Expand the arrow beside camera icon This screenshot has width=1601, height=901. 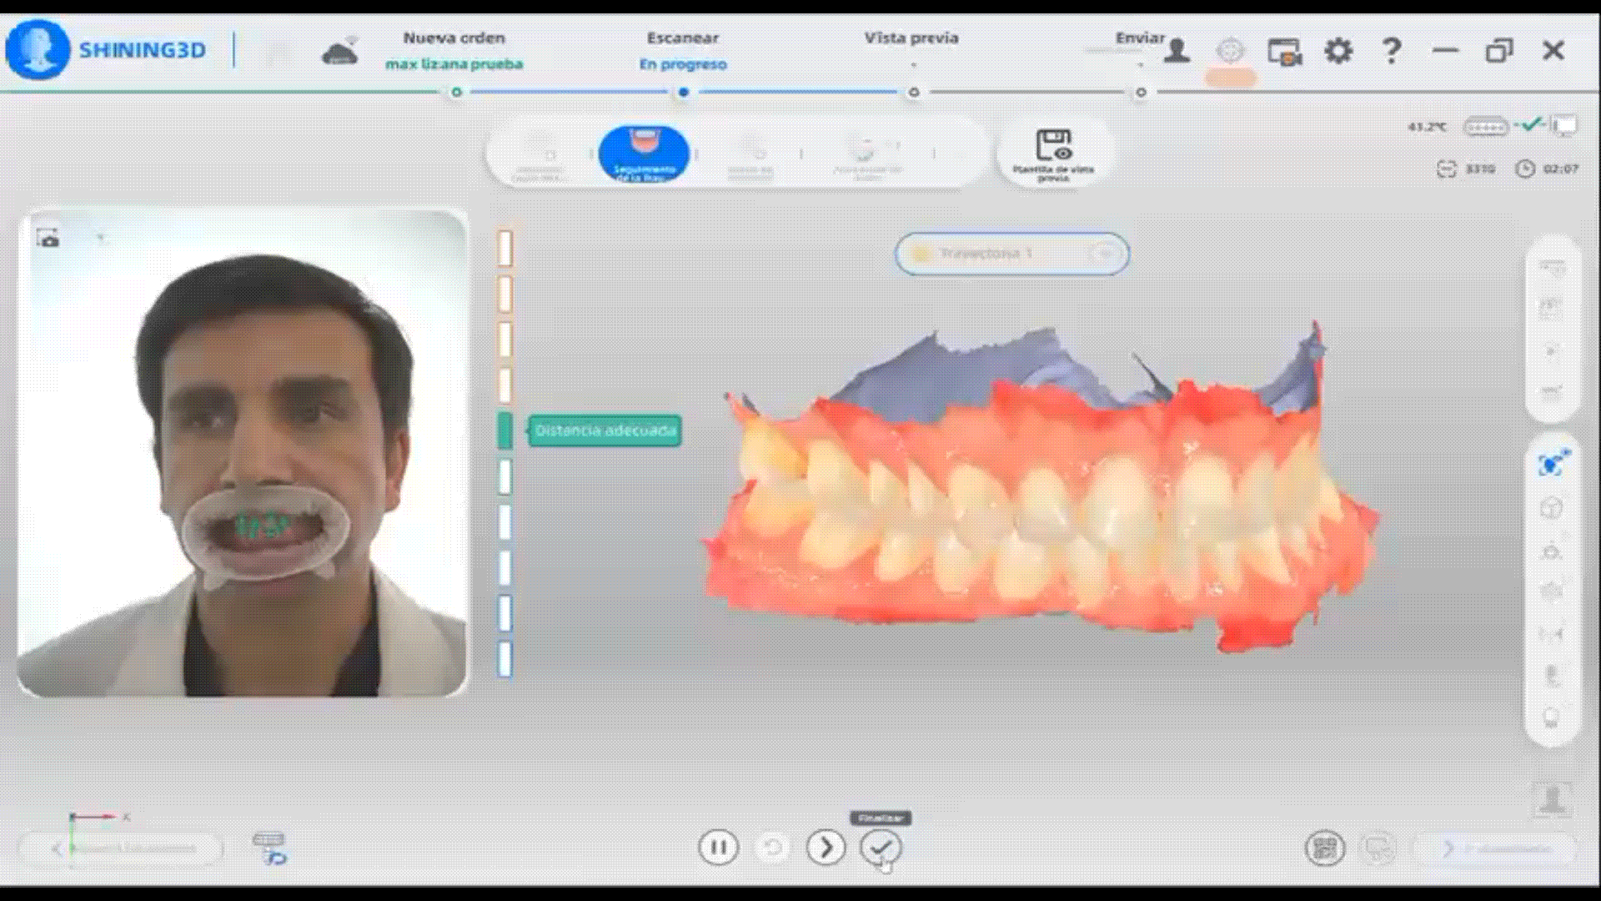(x=101, y=239)
